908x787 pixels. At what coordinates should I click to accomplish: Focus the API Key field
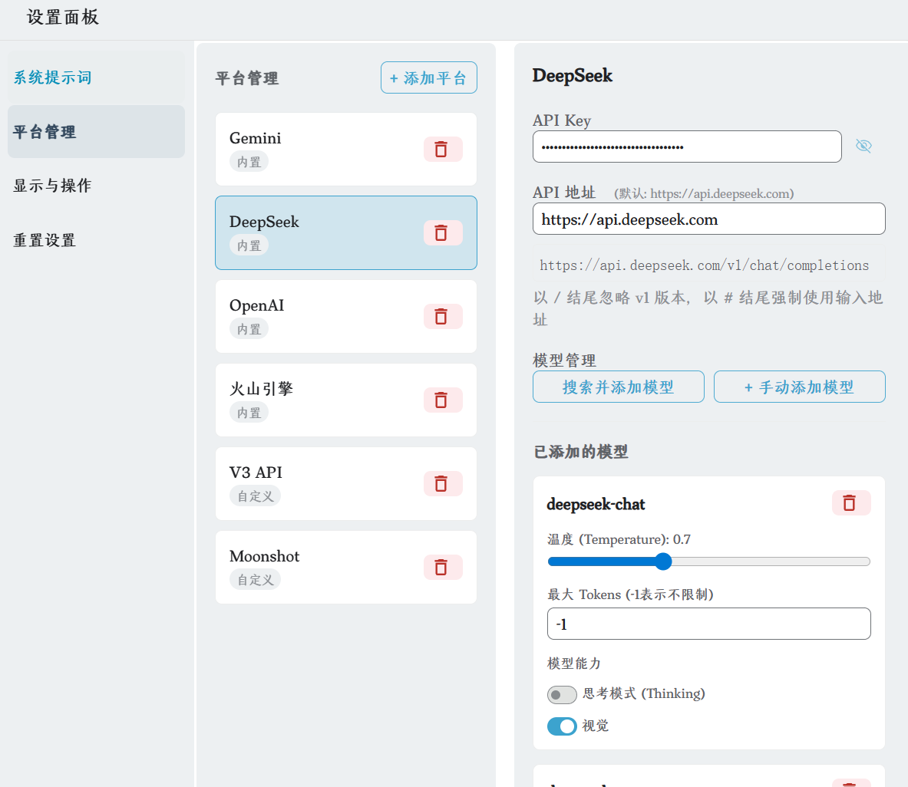(x=687, y=147)
